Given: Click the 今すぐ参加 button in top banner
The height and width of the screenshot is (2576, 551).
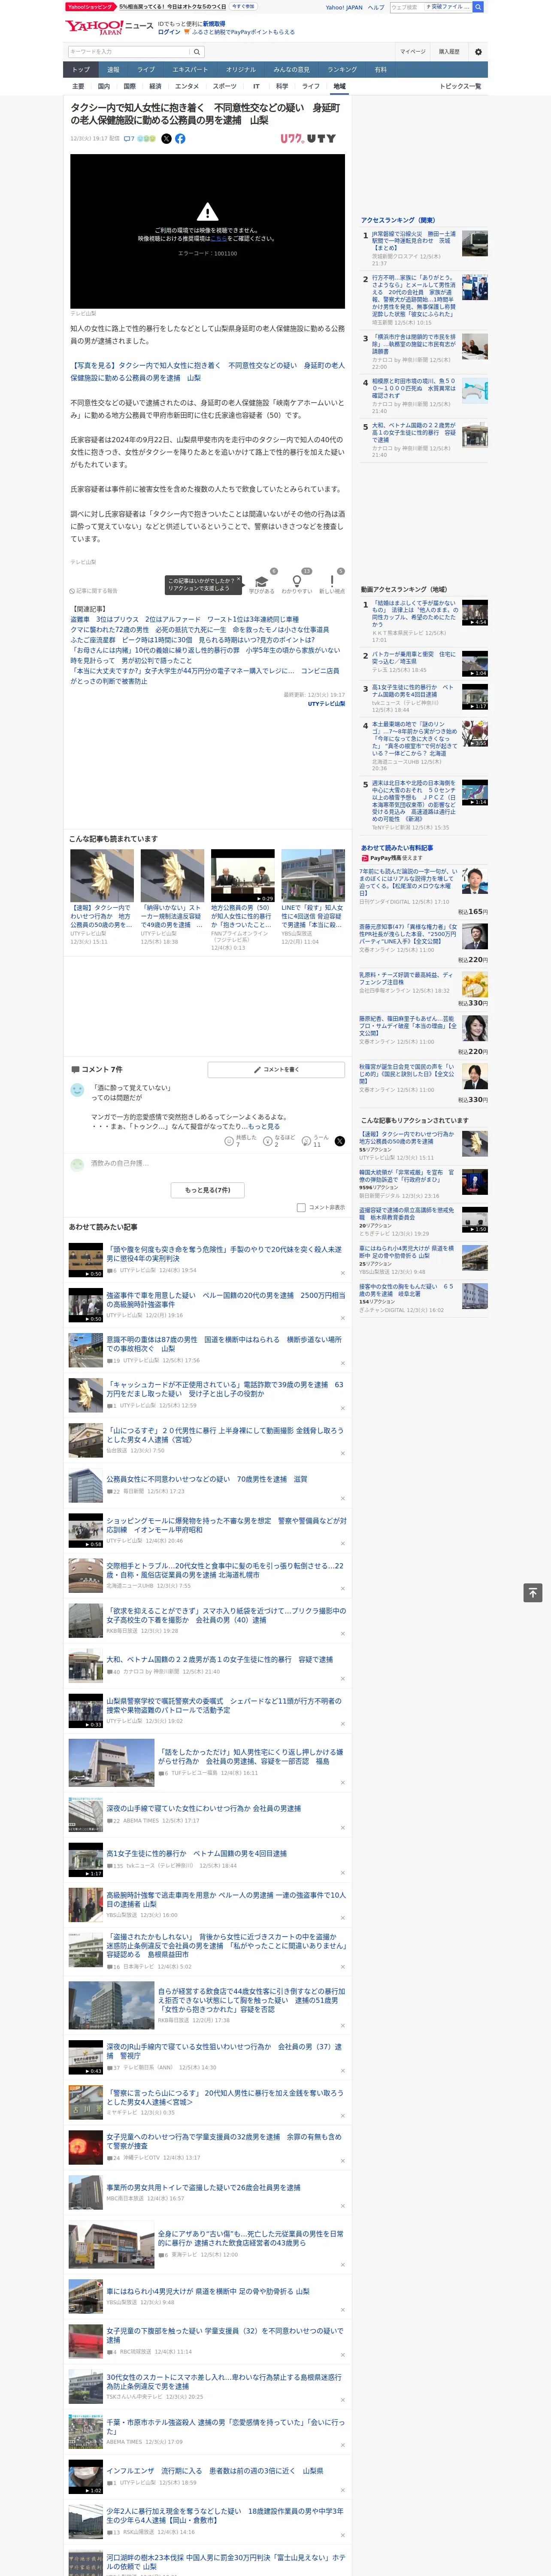Looking at the screenshot, I should coord(243,7).
